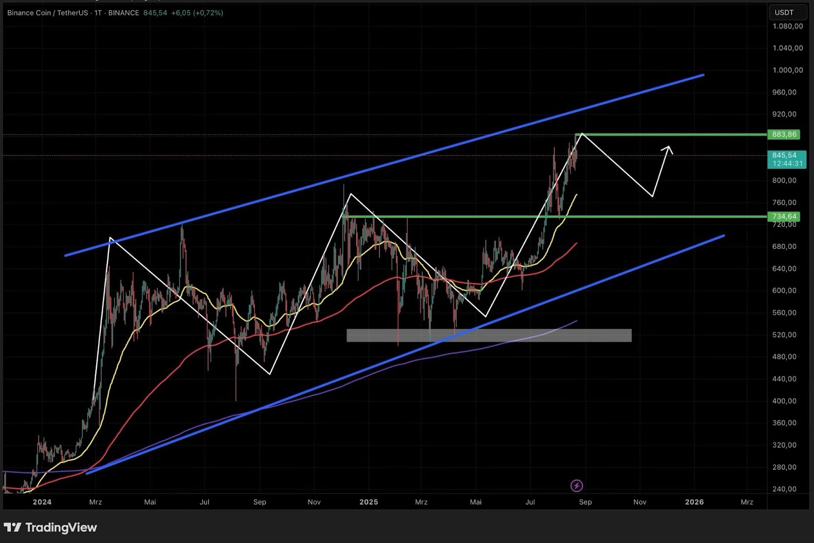Image resolution: width=814 pixels, height=543 pixels.
Task: Click the purple lightning event icon
Action: (x=576, y=485)
